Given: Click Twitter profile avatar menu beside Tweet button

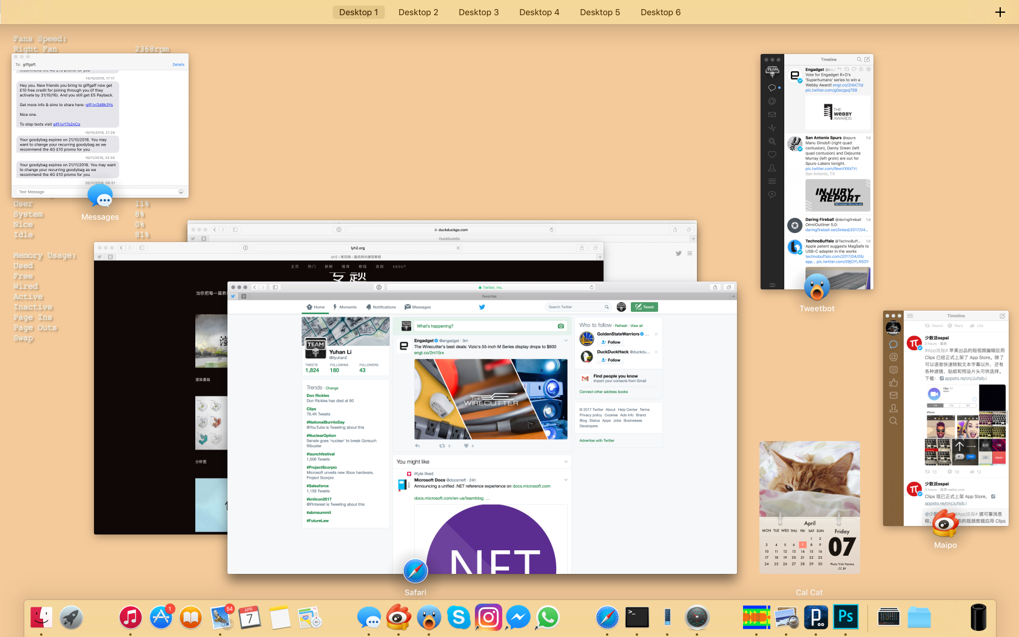Looking at the screenshot, I should [621, 307].
